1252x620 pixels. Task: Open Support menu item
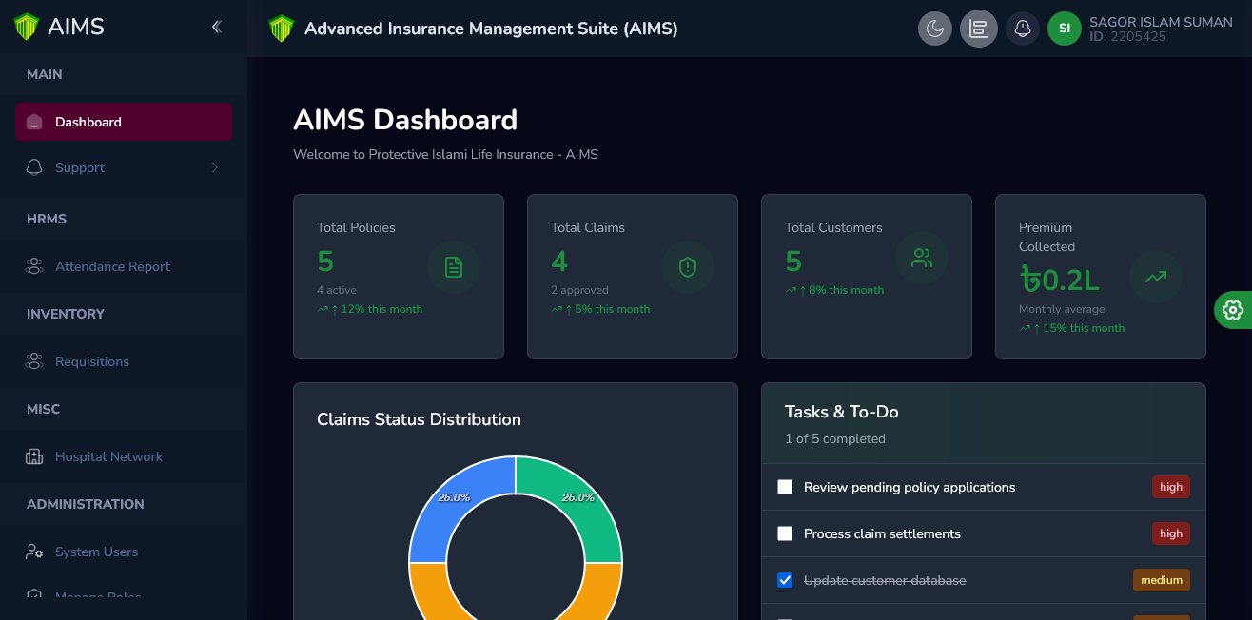[124, 167]
